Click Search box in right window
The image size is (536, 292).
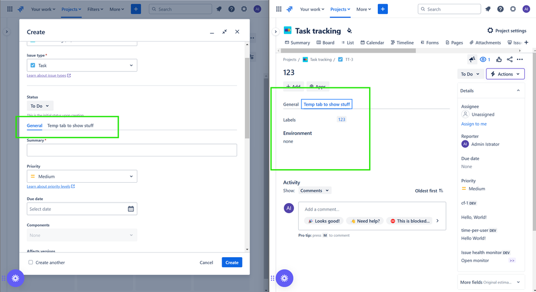[449, 9]
